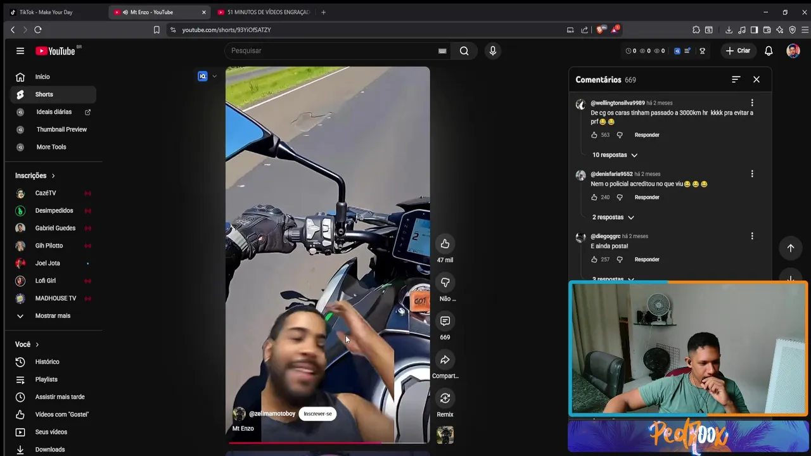This screenshot has height=456, width=811.
Task: Open Histórico in sidebar
Action: click(x=53, y=362)
